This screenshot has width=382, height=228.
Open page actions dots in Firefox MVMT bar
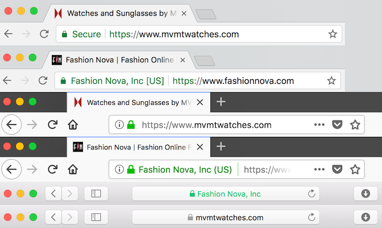320,125
